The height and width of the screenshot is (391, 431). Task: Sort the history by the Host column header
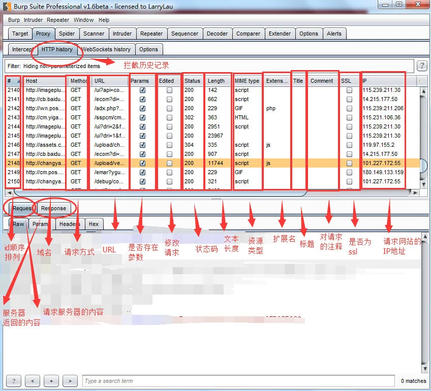coord(45,81)
